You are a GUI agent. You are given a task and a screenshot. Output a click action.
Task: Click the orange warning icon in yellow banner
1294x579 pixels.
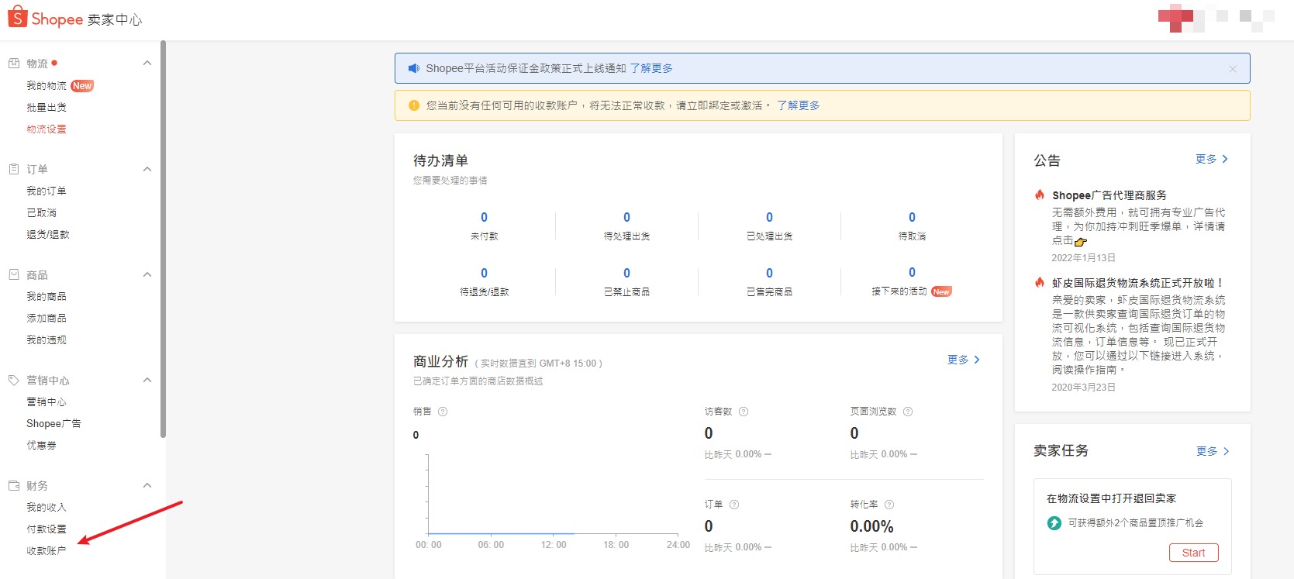coord(414,105)
